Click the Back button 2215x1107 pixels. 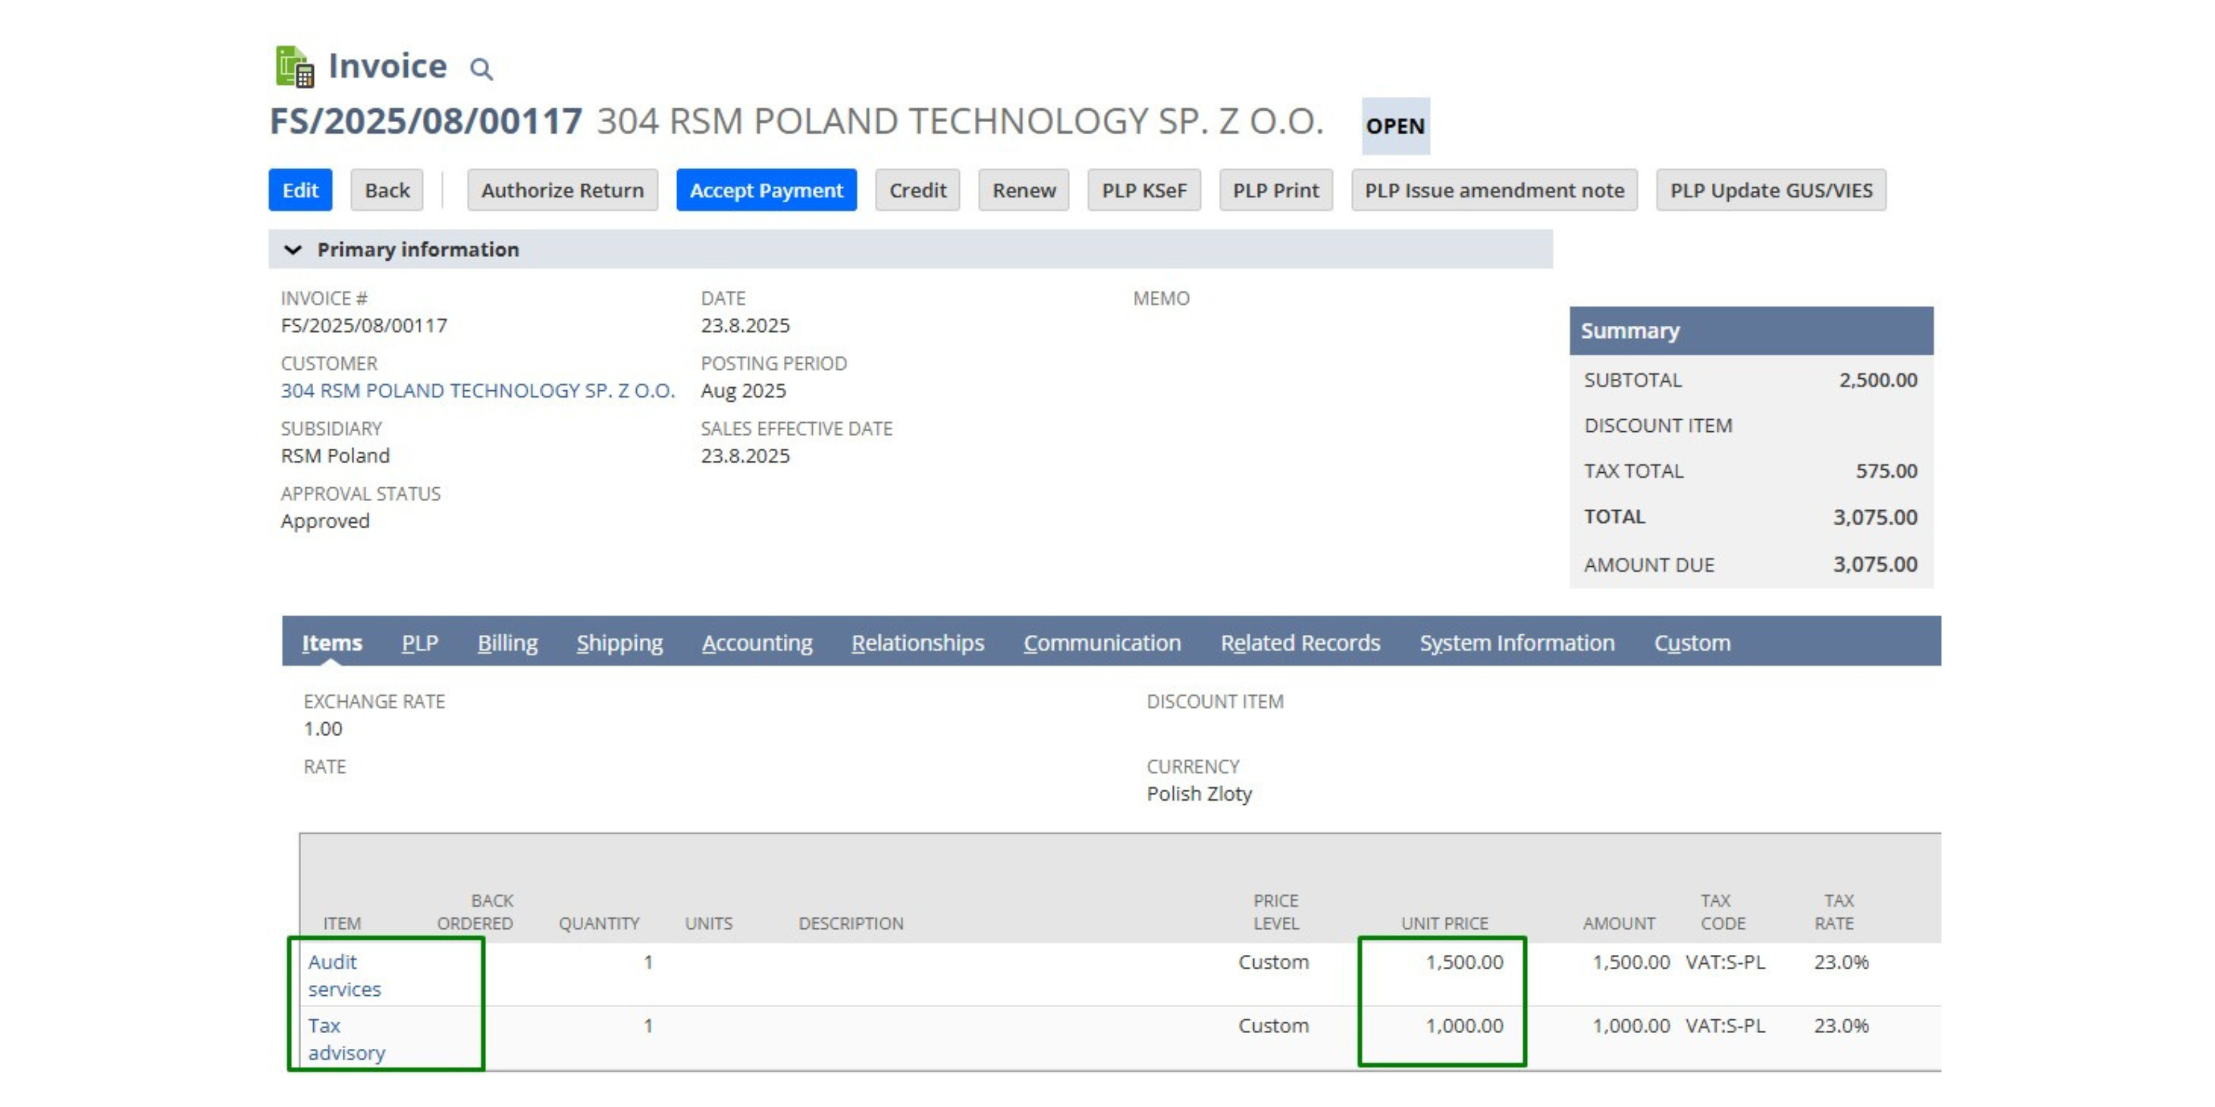coord(386,190)
